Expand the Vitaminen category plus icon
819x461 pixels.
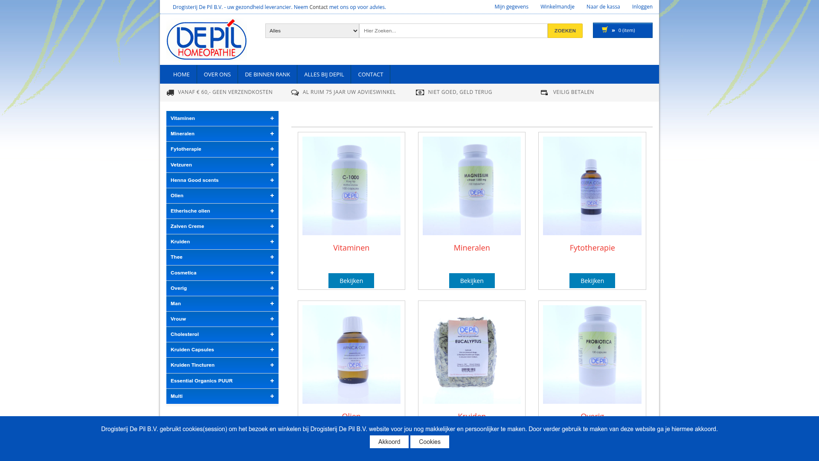pos(272,118)
